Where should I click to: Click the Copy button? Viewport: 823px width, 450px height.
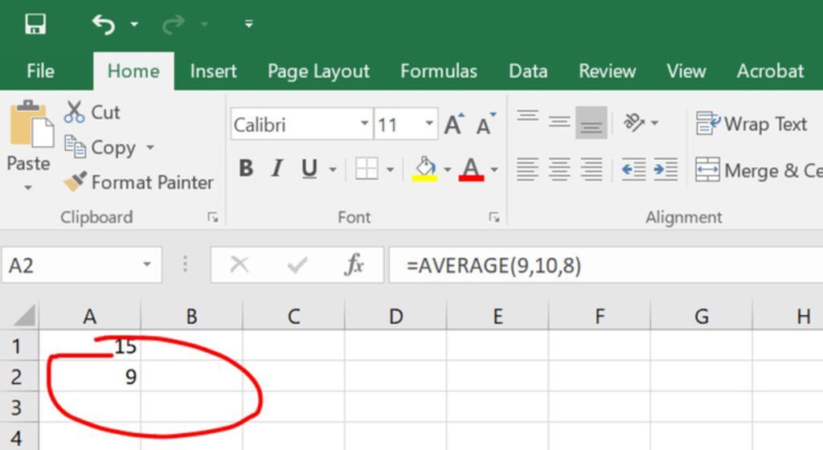click(100, 148)
